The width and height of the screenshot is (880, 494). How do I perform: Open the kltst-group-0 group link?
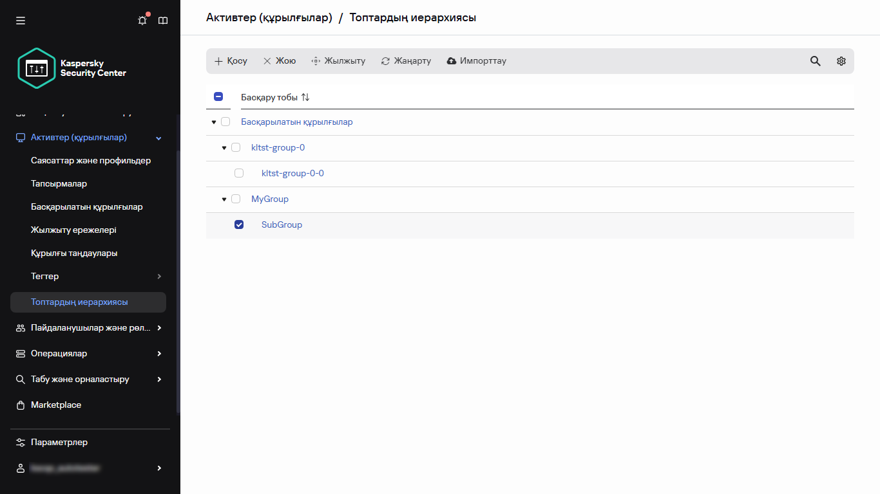[x=278, y=147]
